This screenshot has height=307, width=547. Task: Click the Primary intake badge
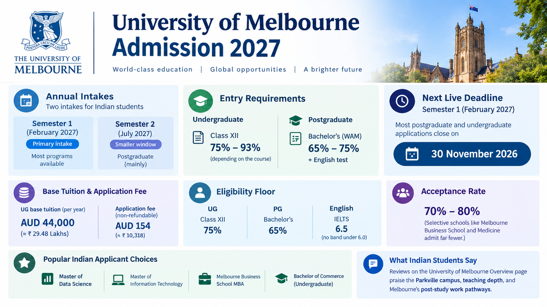click(x=52, y=144)
